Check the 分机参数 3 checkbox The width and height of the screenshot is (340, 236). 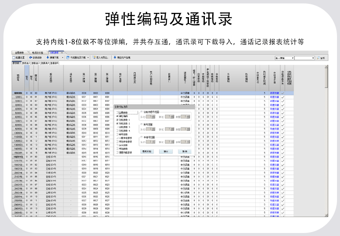(117, 127)
